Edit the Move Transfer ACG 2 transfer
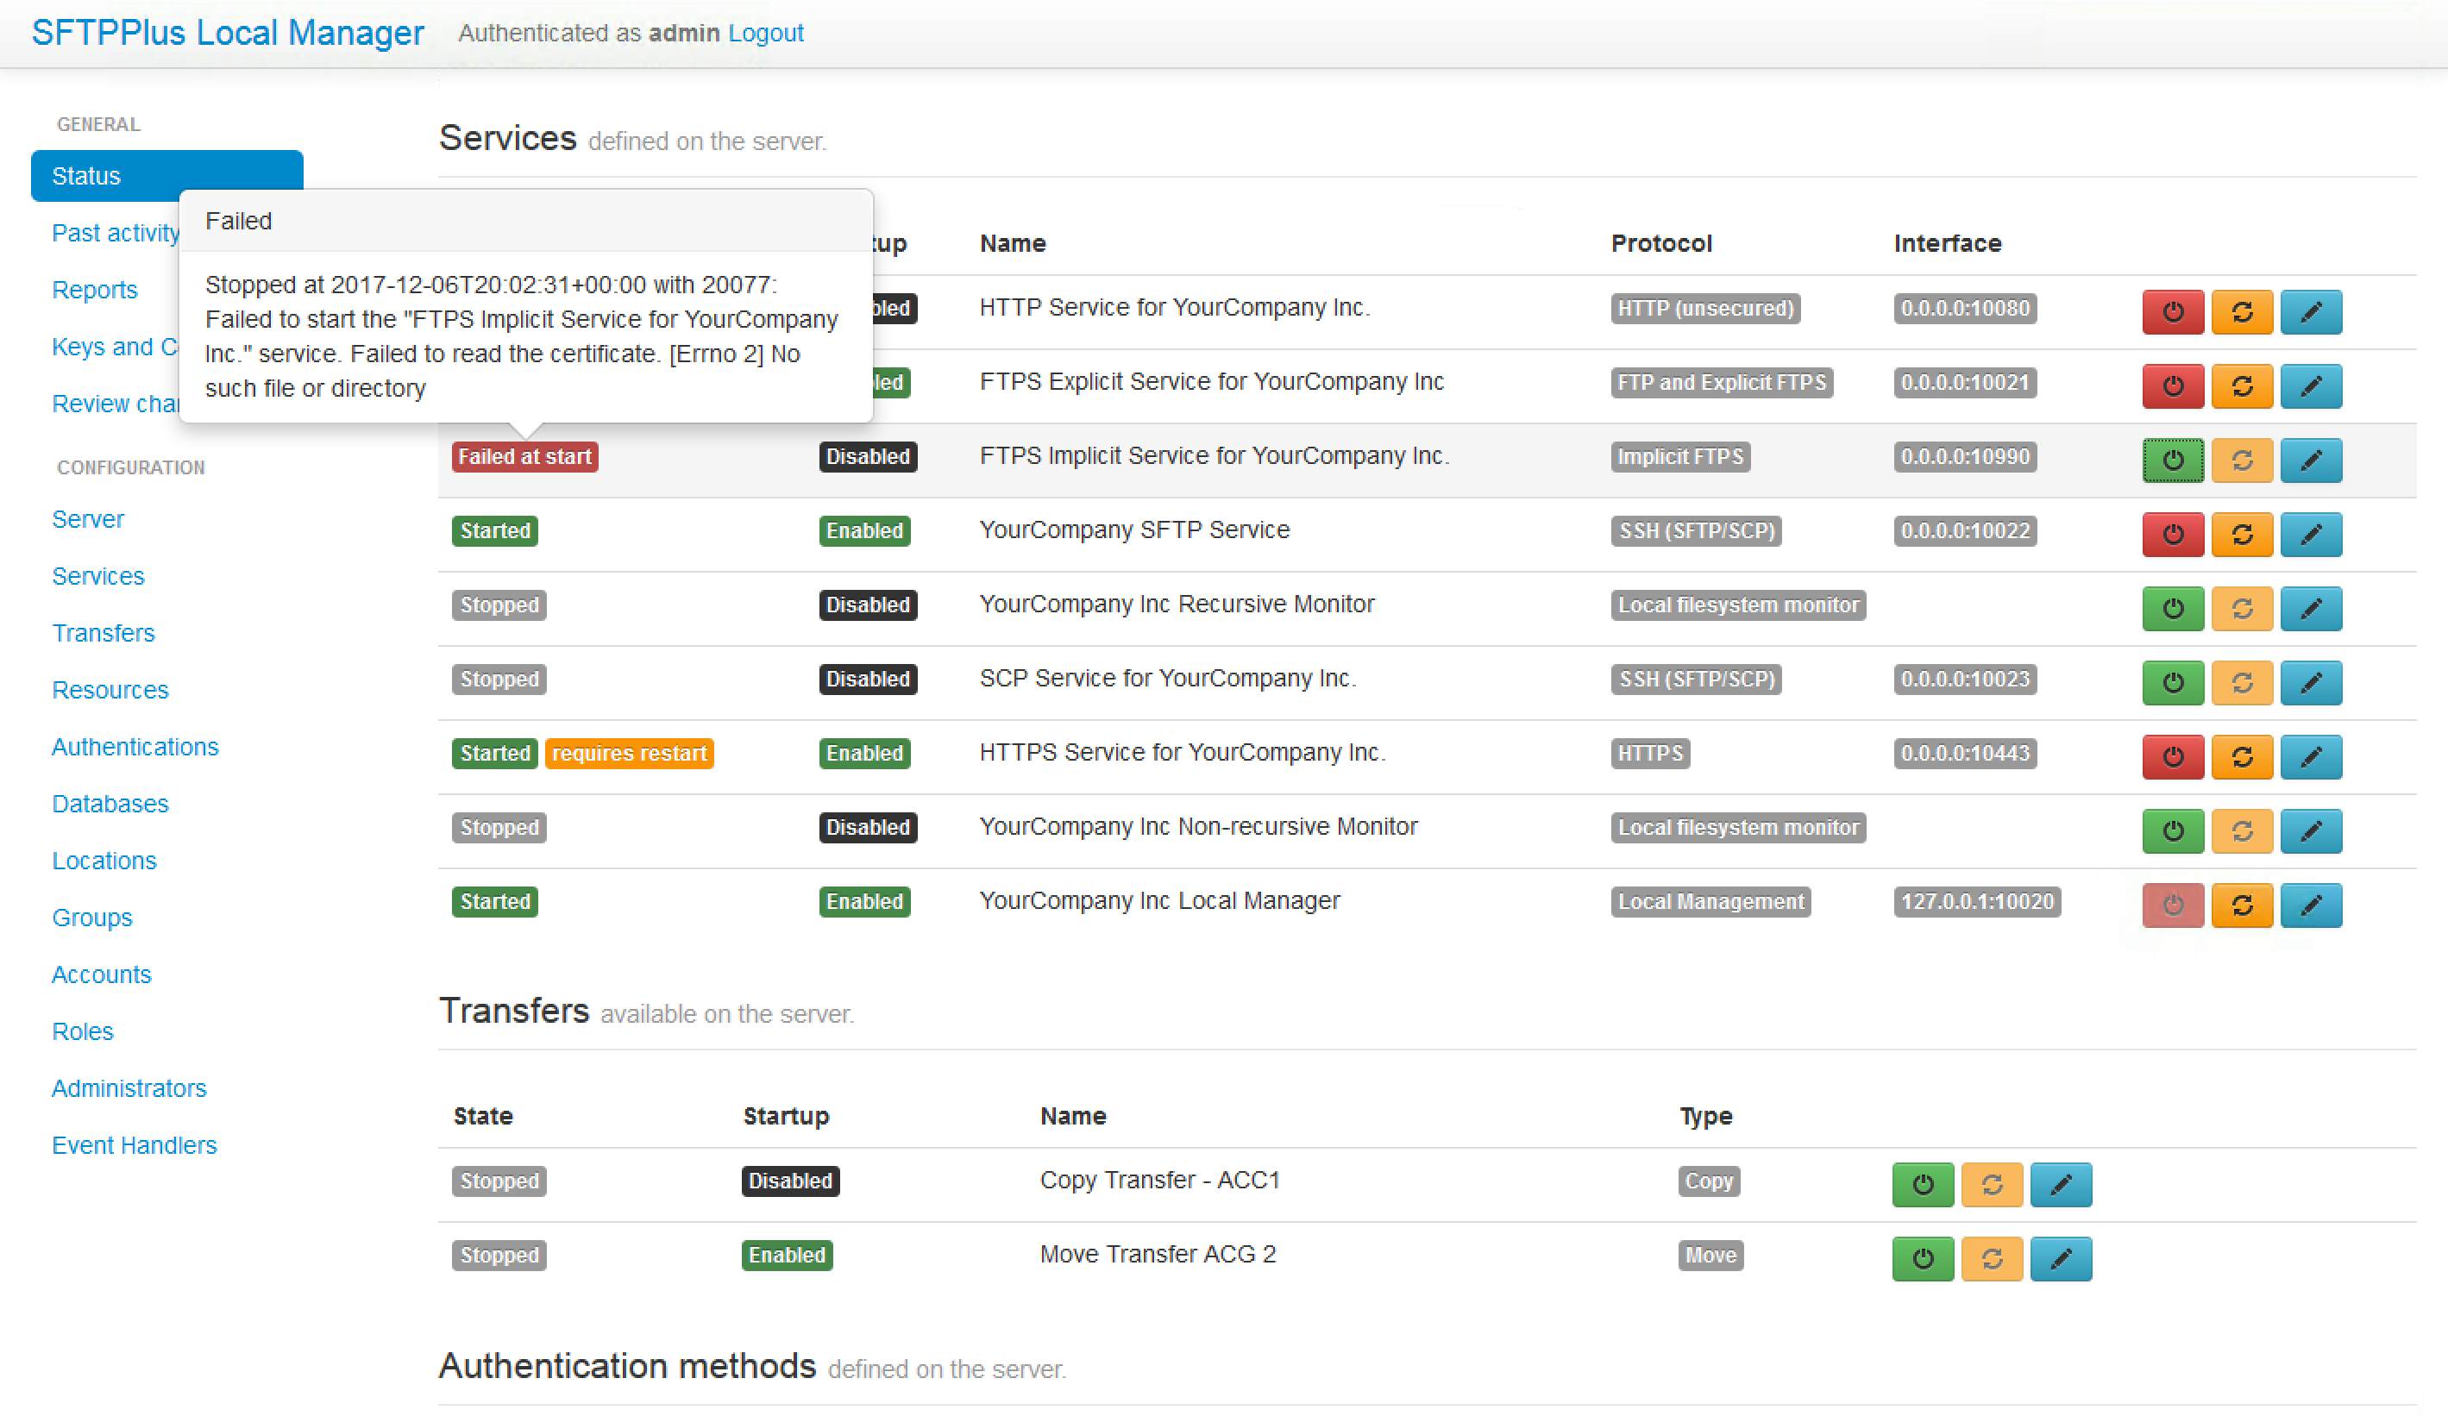The width and height of the screenshot is (2448, 1416). tap(2060, 1259)
